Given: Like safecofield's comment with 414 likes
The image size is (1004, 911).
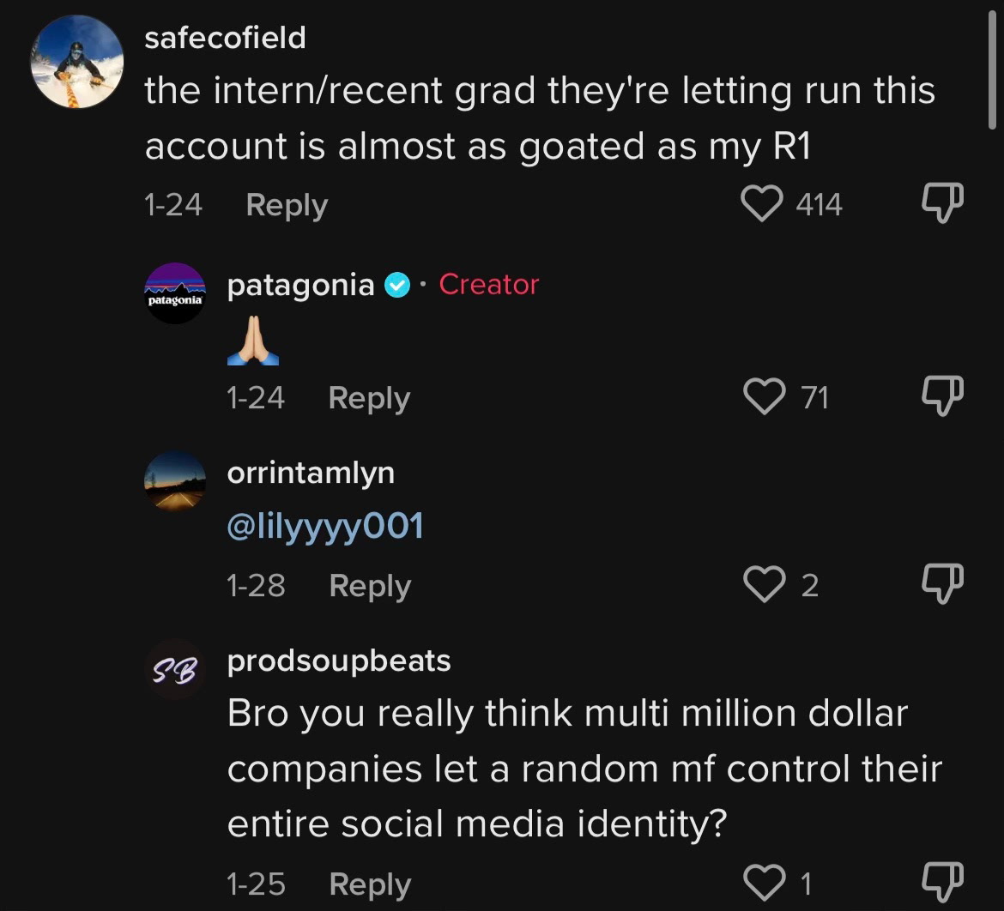Looking at the screenshot, I should point(761,205).
